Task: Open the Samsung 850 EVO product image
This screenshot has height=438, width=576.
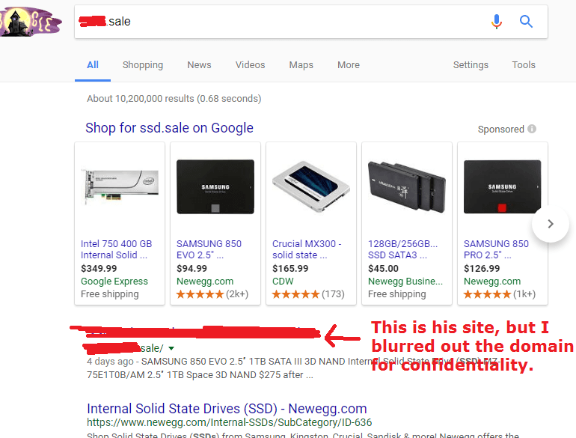Action: 215,187
